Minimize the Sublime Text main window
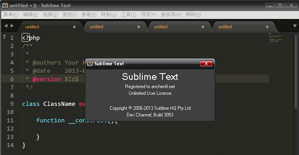299x155 pixels. coord(270,6)
